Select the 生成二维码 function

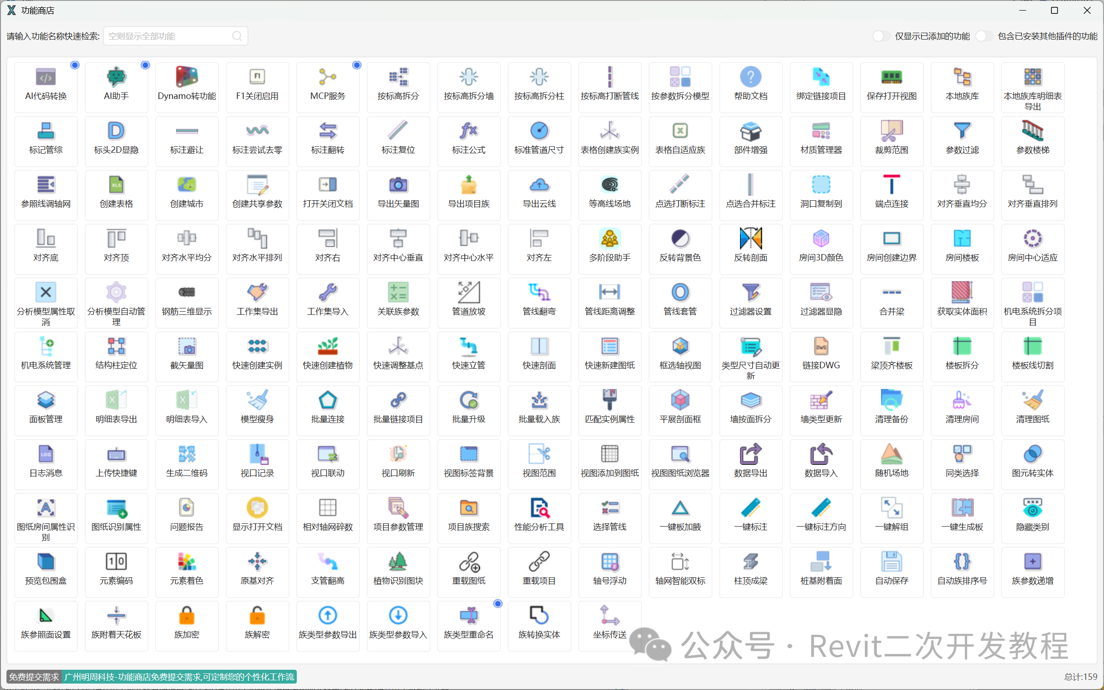tap(187, 454)
